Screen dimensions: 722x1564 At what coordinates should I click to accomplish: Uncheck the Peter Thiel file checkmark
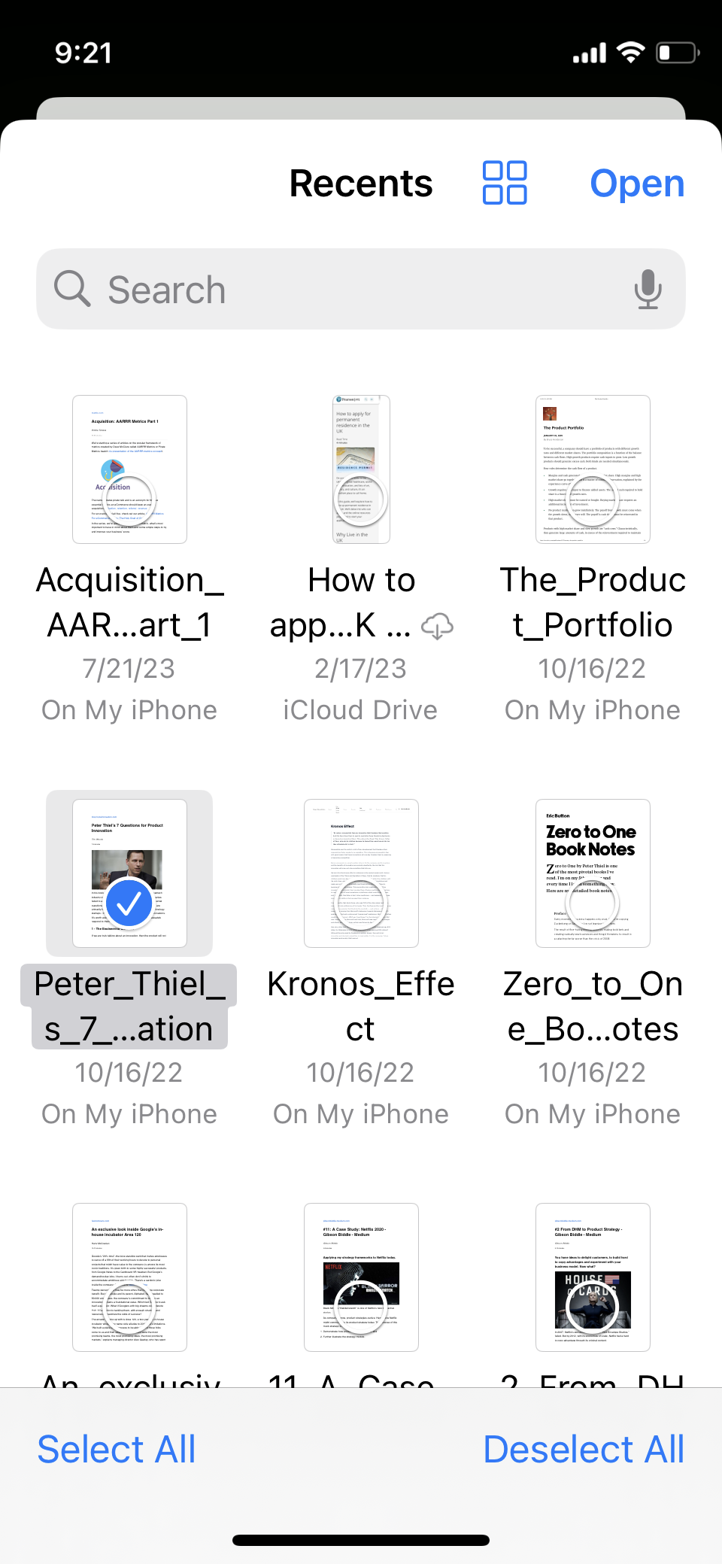129,903
